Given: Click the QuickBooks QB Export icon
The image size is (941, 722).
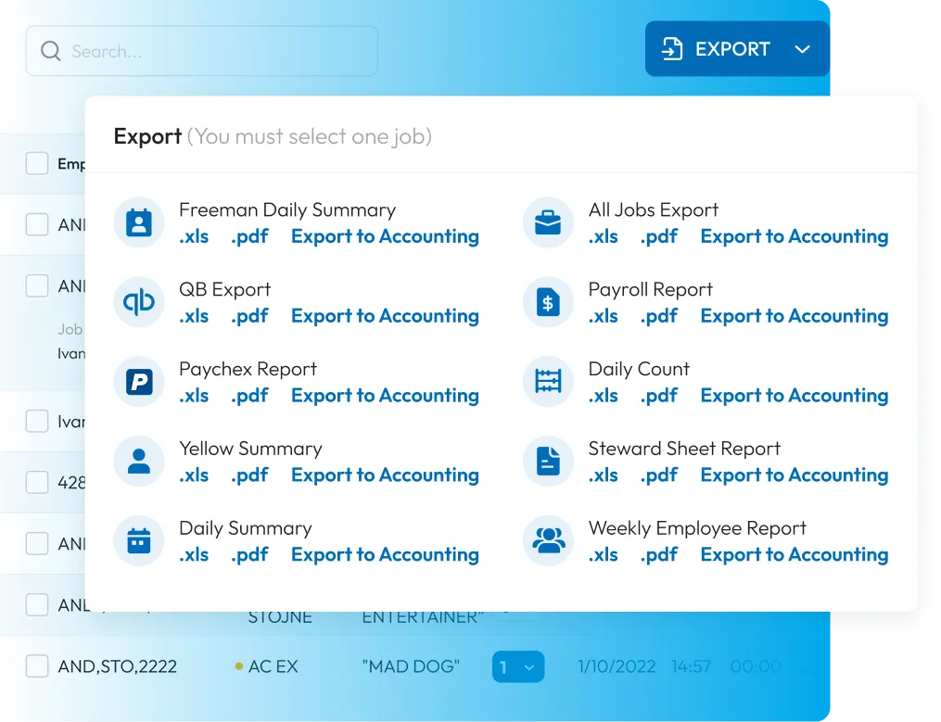Looking at the screenshot, I should point(139,303).
